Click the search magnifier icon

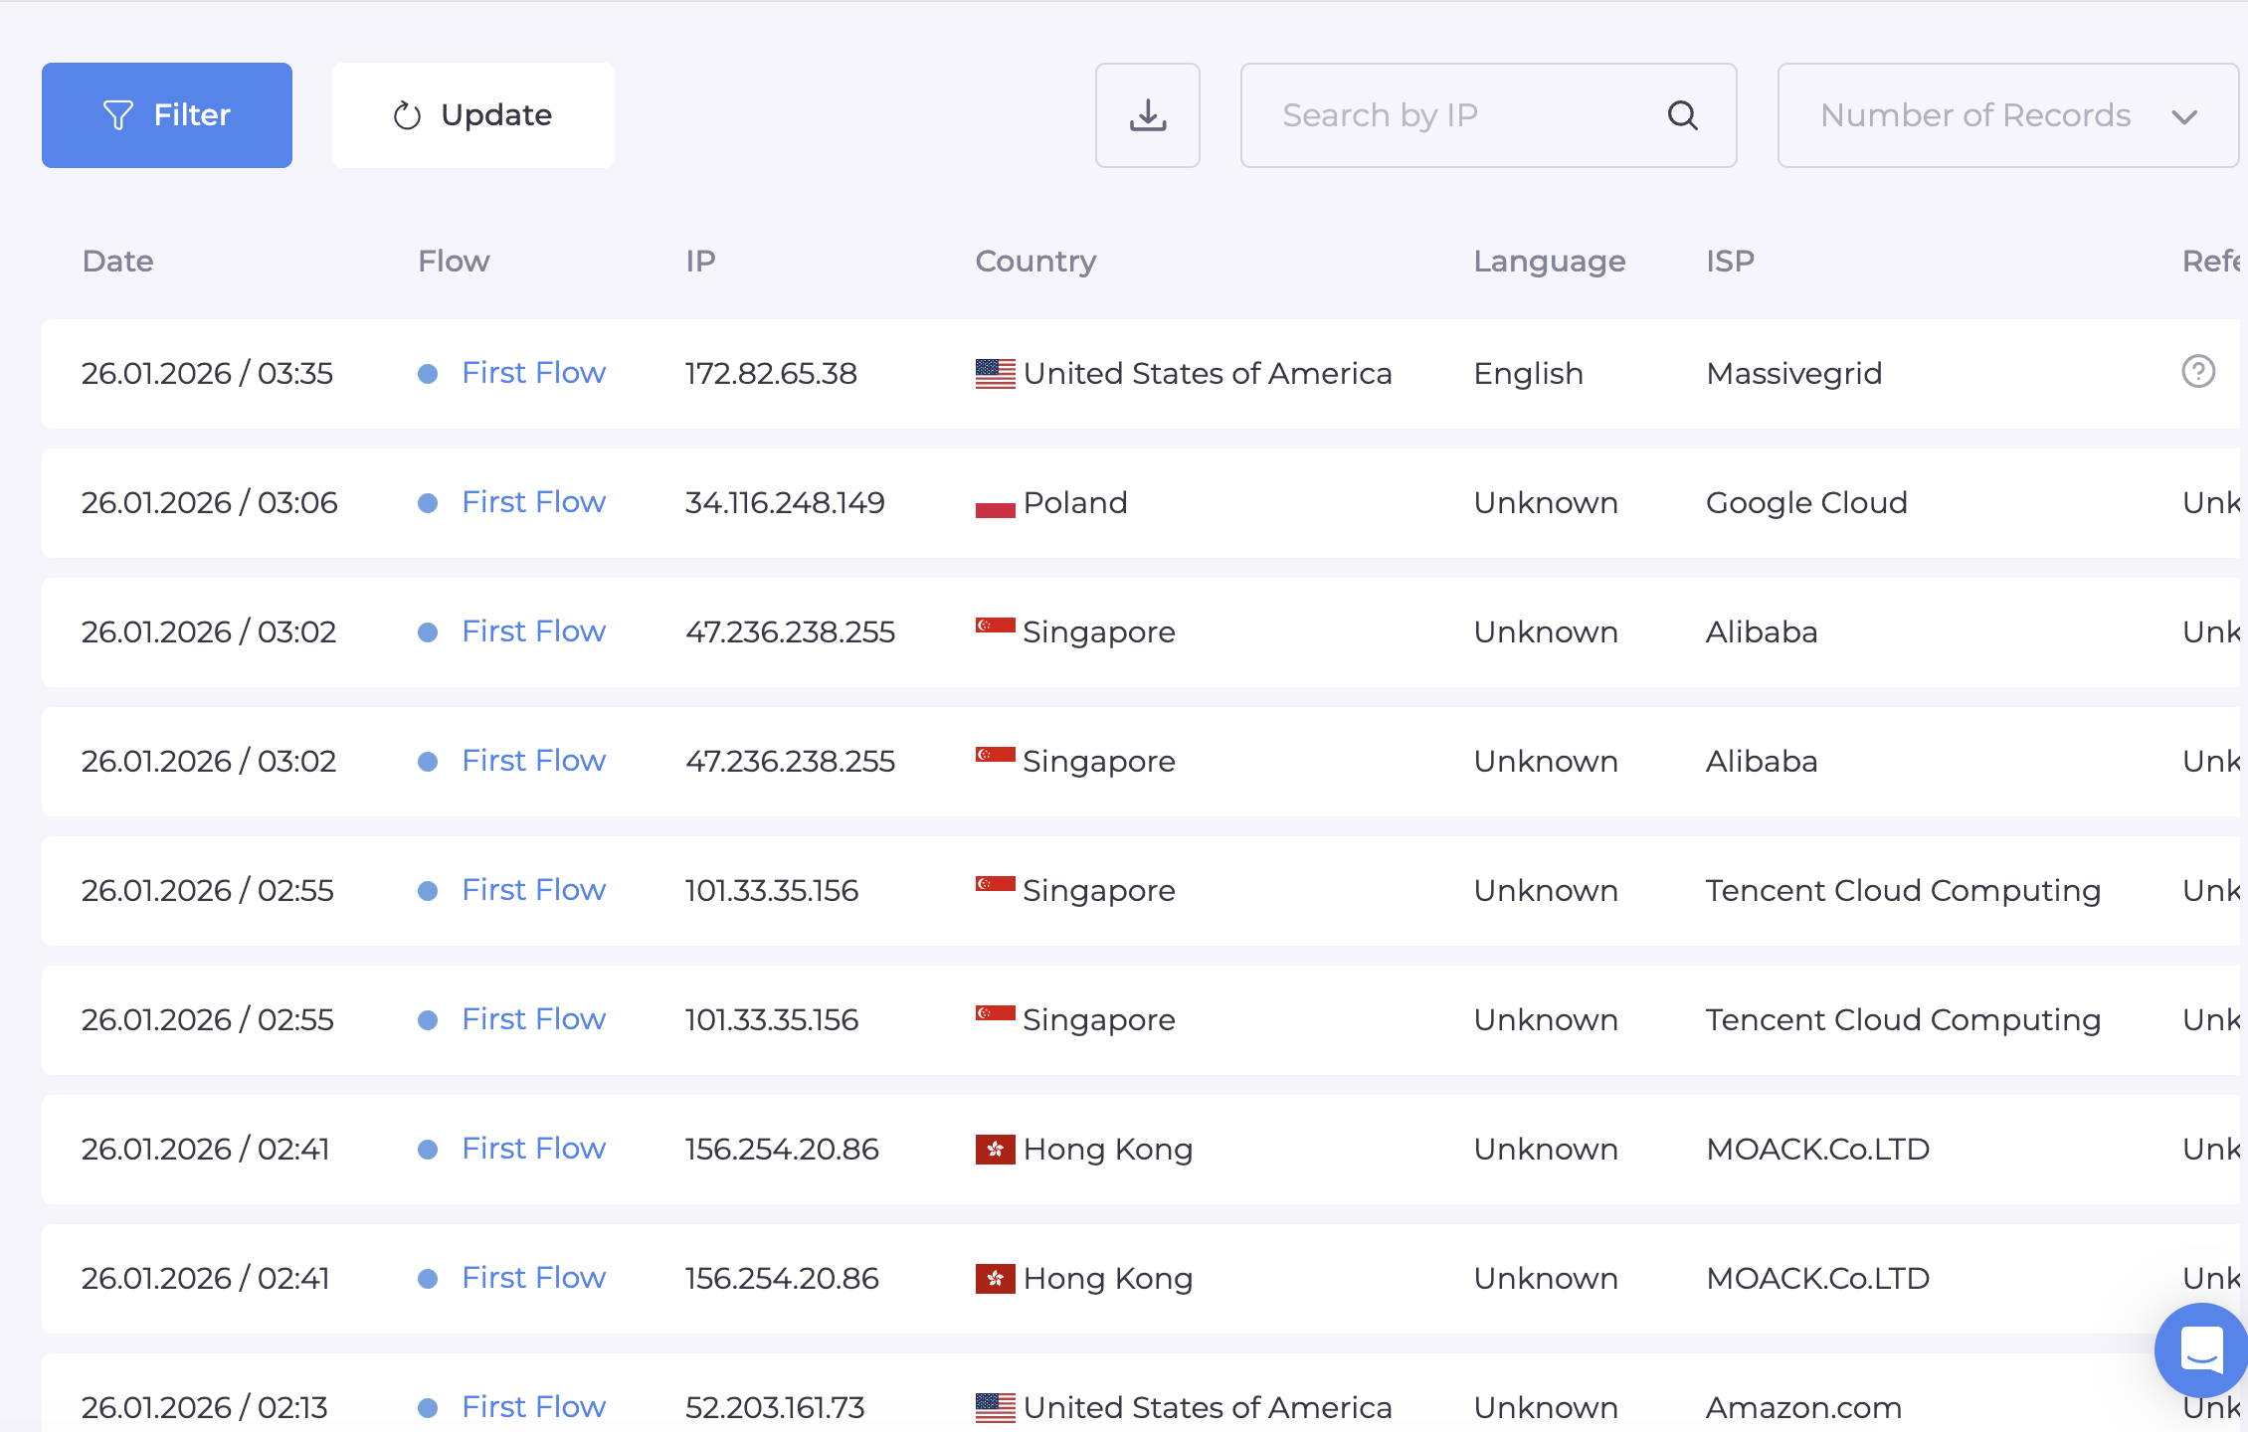pos(1682,115)
